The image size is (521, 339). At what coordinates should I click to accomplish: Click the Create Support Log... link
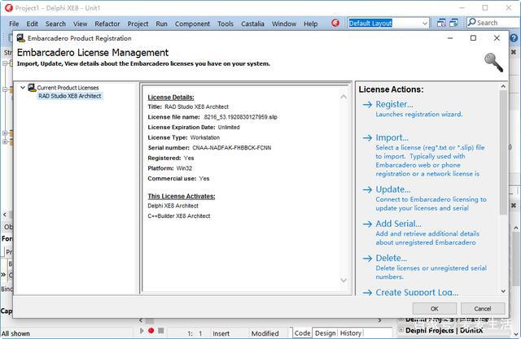point(417,292)
